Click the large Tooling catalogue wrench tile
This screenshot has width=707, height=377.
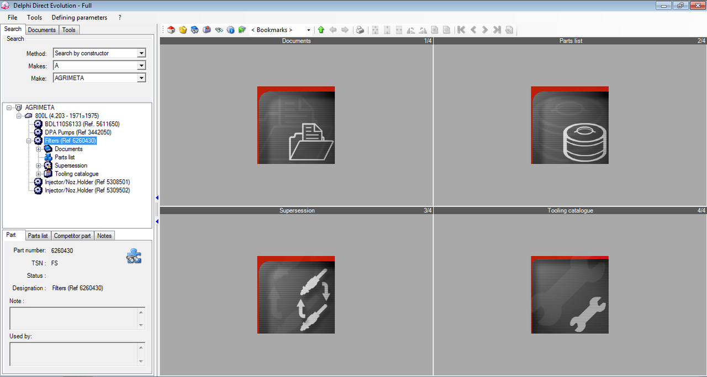(570, 295)
